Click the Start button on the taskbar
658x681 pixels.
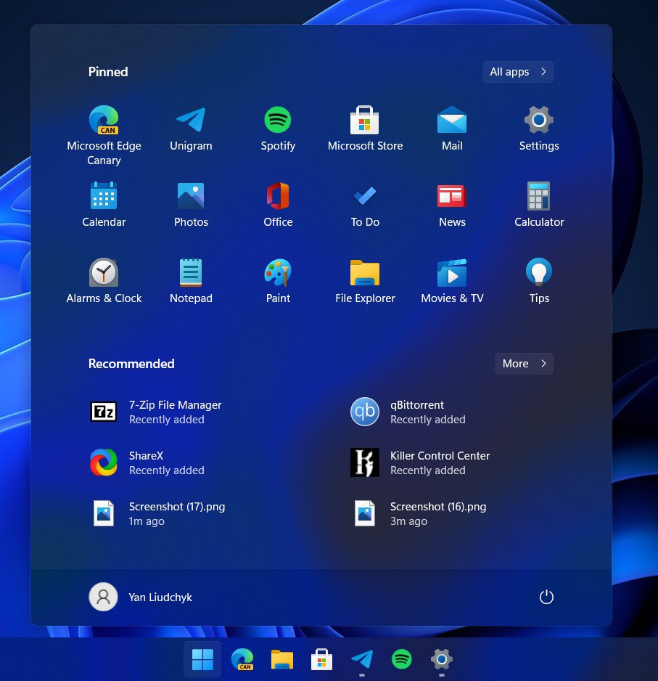(202, 659)
